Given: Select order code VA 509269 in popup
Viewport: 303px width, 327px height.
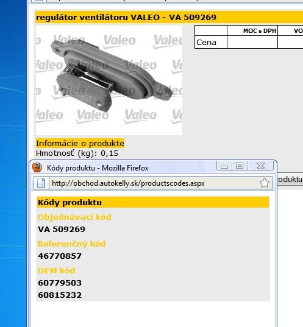Looking at the screenshot, I should pyautogui.click(x=62, y=229).
